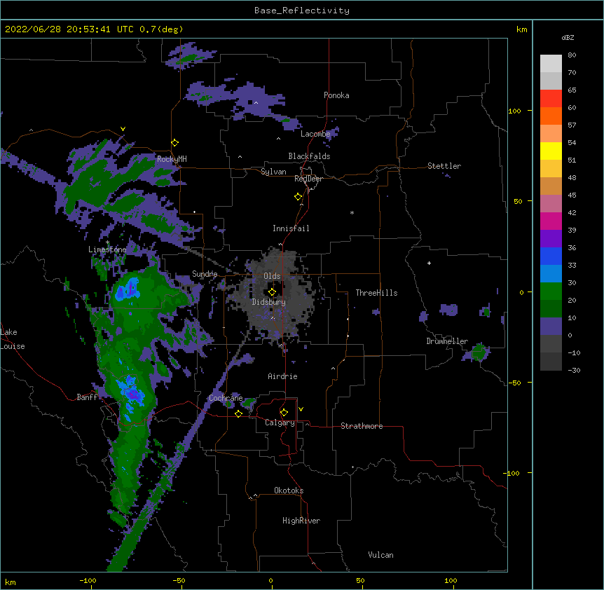
Task: Click the Stettler city label
Action: [x=444, y=166]
